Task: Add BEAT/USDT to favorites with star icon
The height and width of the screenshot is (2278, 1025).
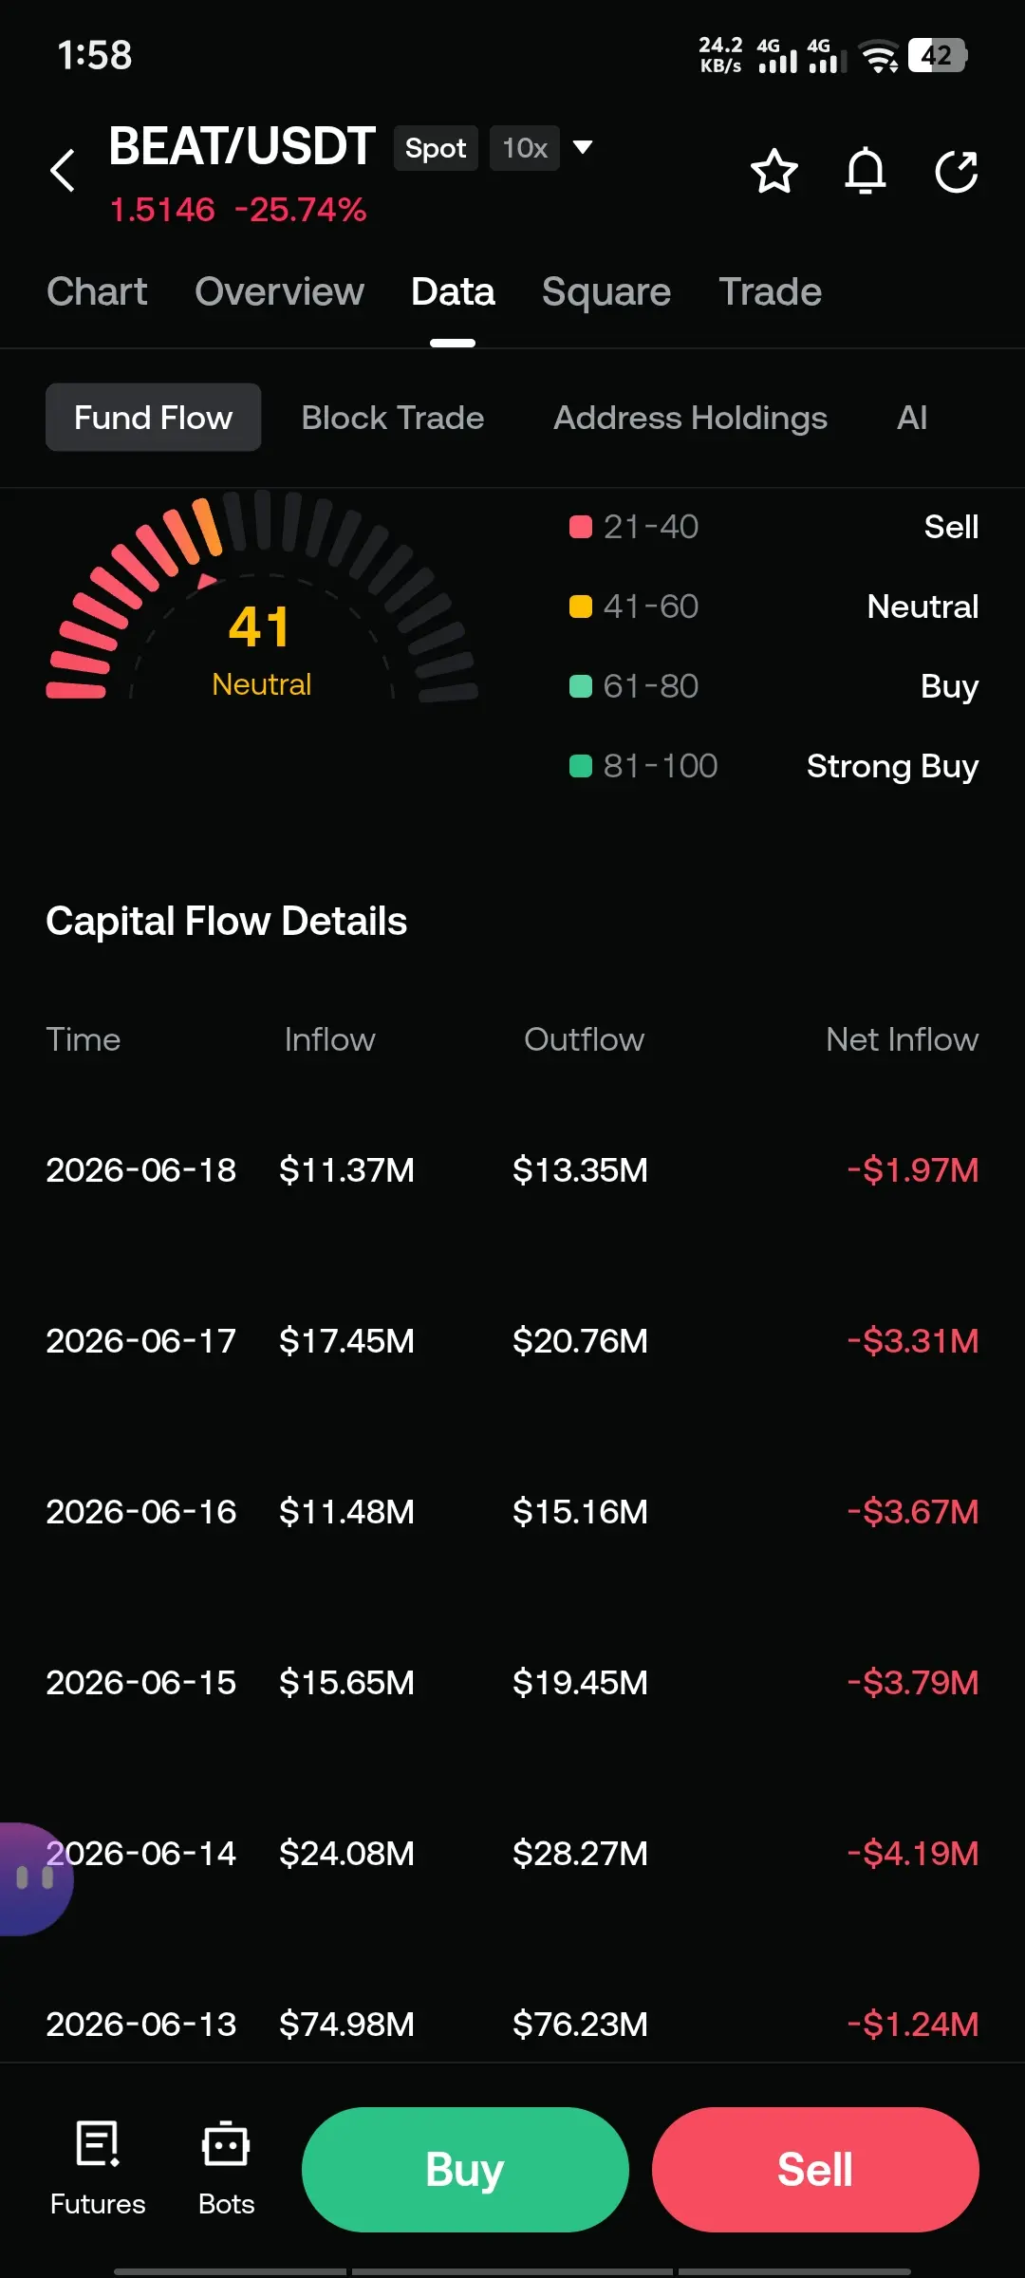Action: (x=773, y=171)
